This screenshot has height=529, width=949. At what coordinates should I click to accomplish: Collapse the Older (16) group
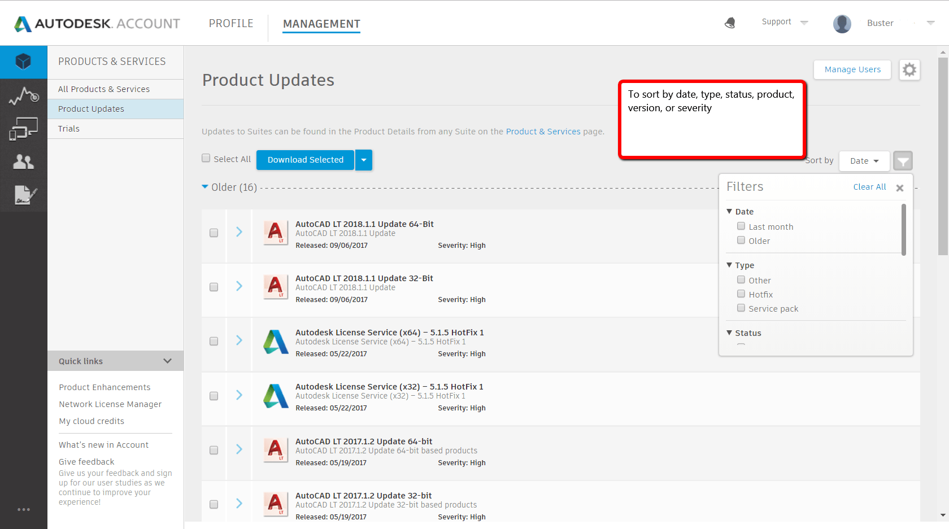click(x=205, y=187)
